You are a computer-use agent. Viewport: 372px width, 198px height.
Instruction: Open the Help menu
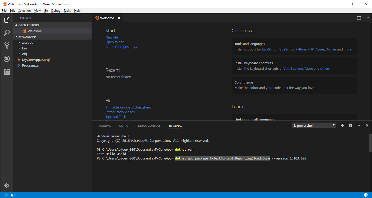click(x=77, y=11)
